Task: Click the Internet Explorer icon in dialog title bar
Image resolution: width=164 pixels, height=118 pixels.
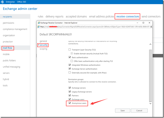Action: tap(39, 23)
